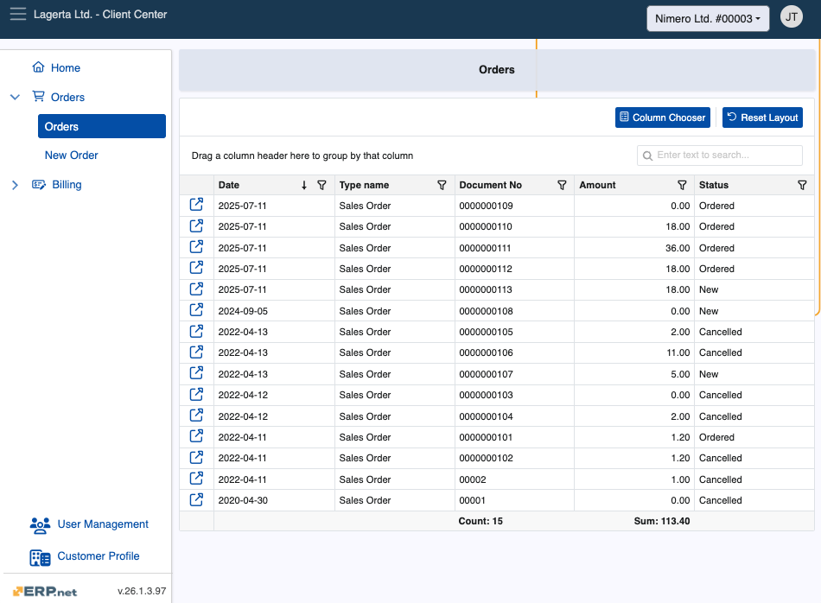Viewport: 821px width, 603px height.
Task: Click the filter icon on Type name column
Action: [x=442, y=185]
